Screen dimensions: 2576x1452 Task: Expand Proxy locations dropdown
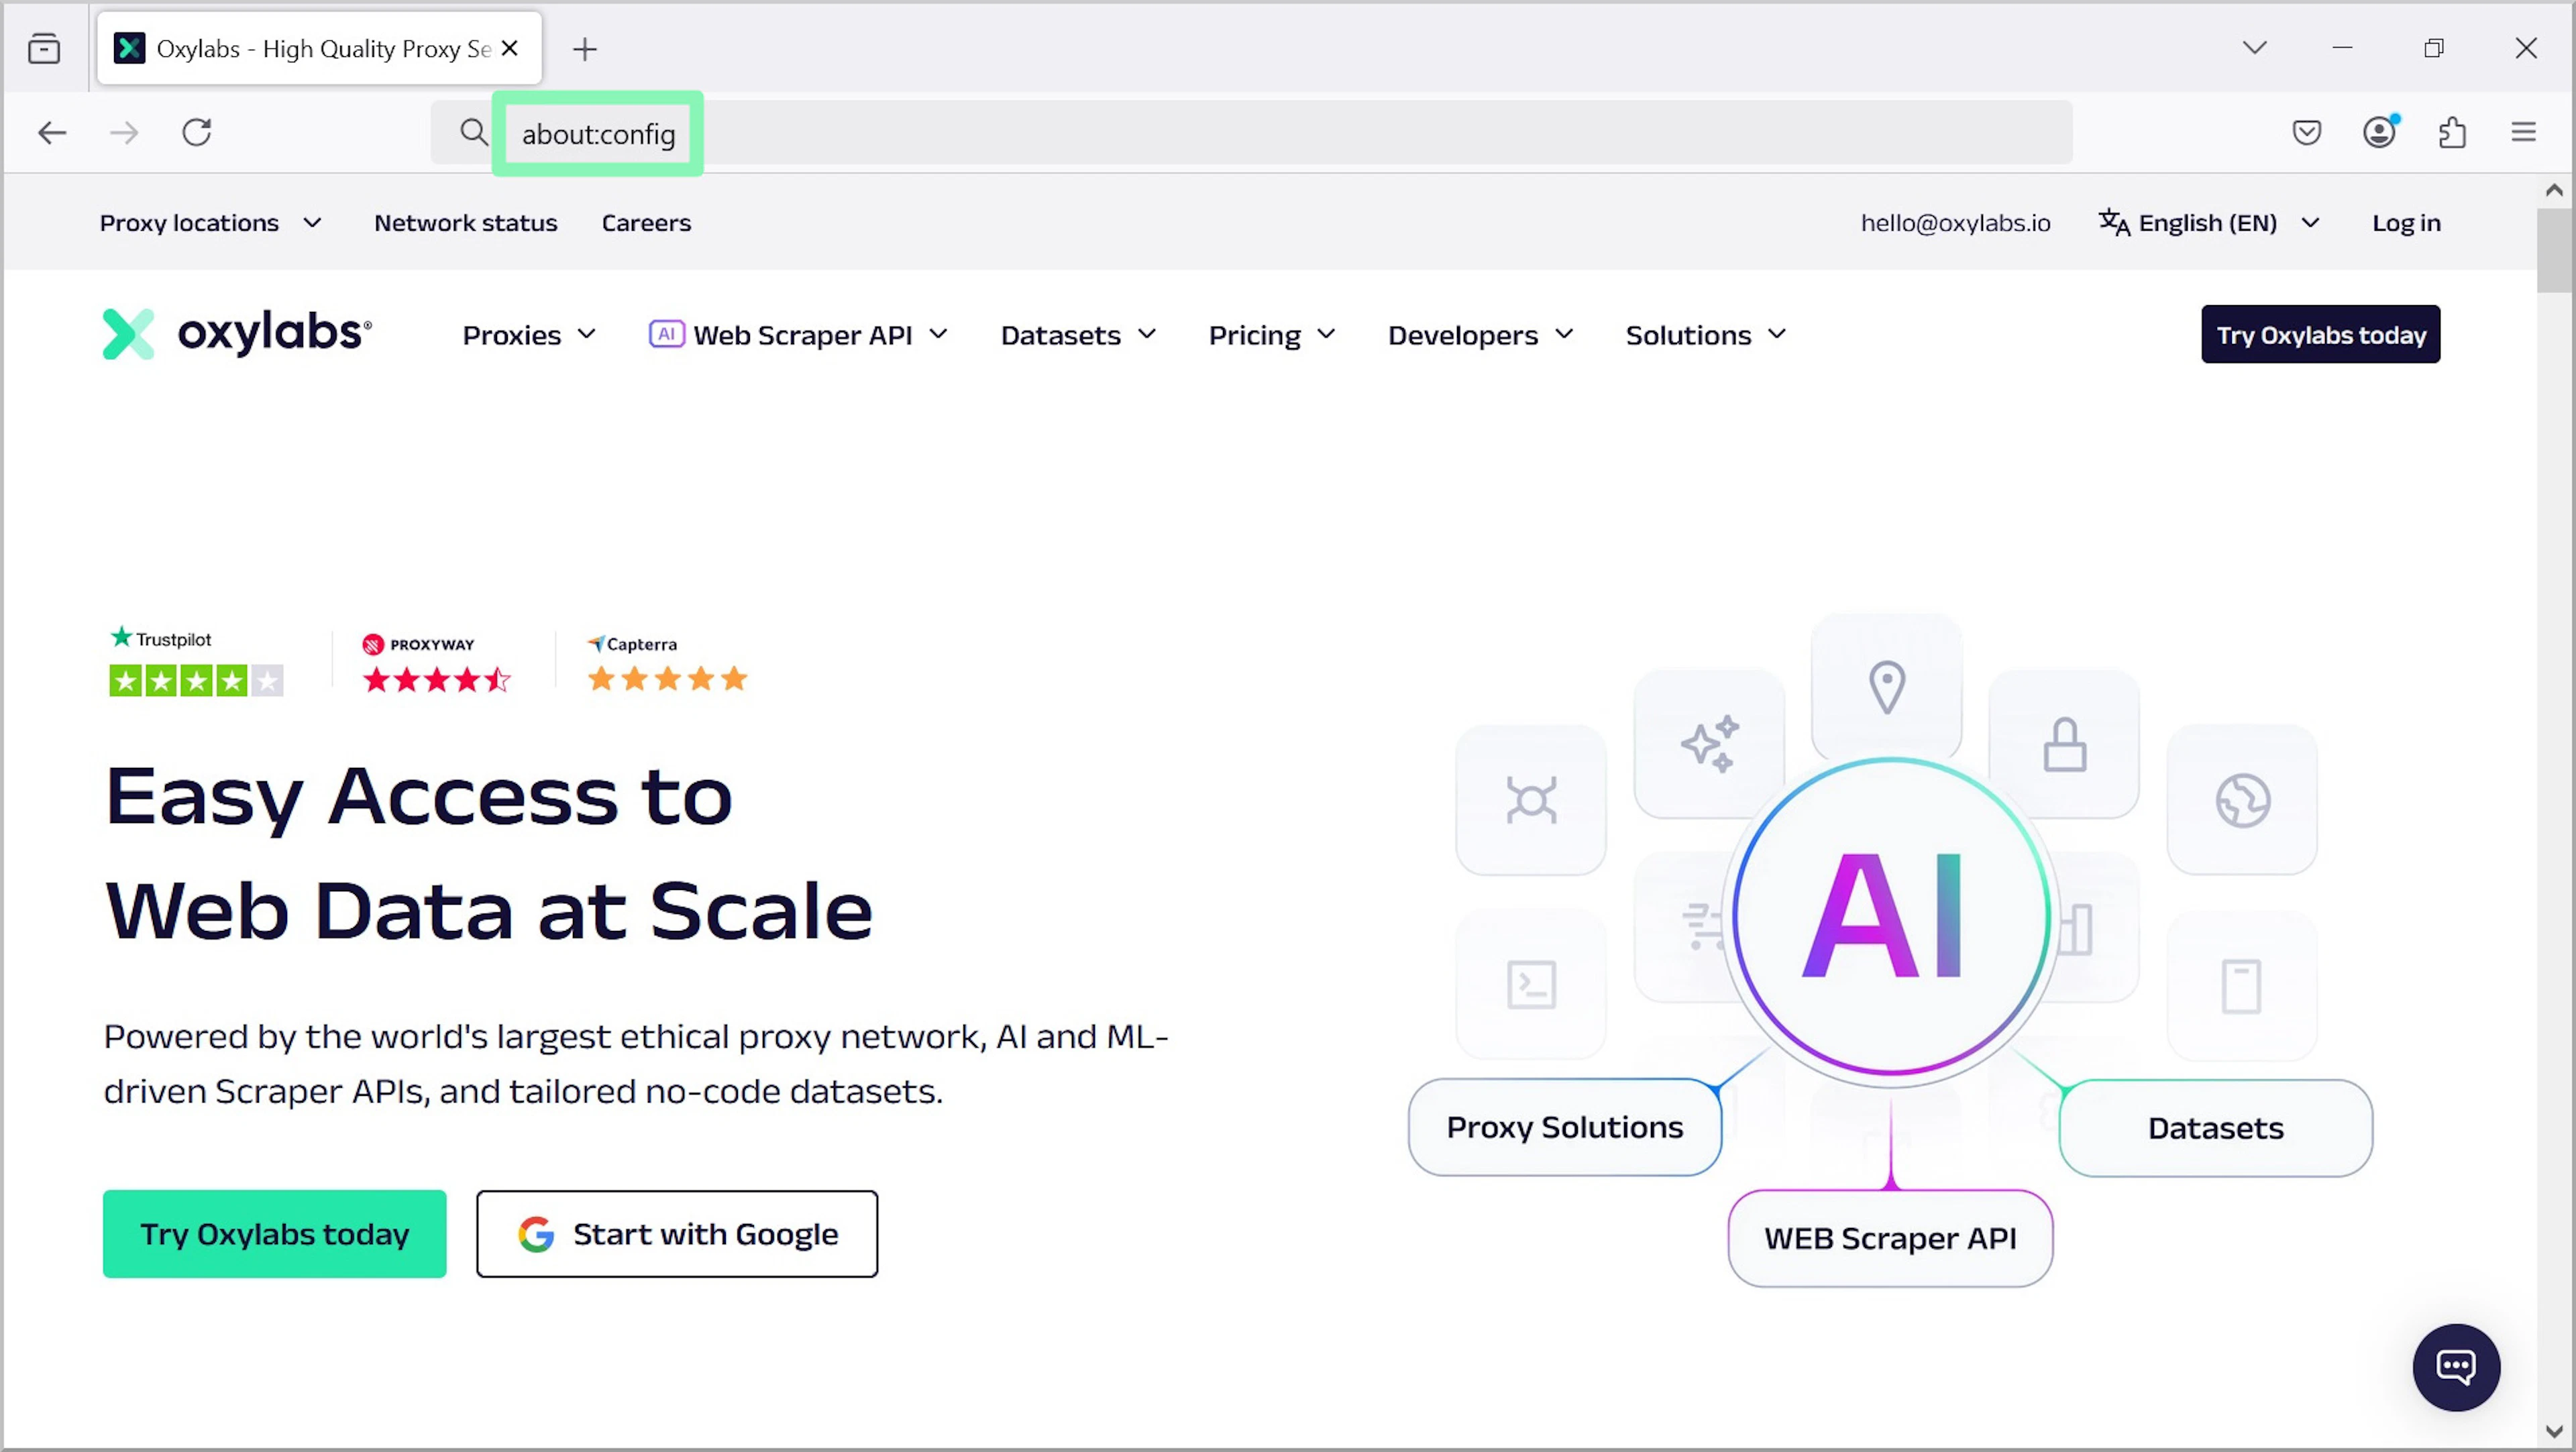pyautogui.click(x=211, y=222)
